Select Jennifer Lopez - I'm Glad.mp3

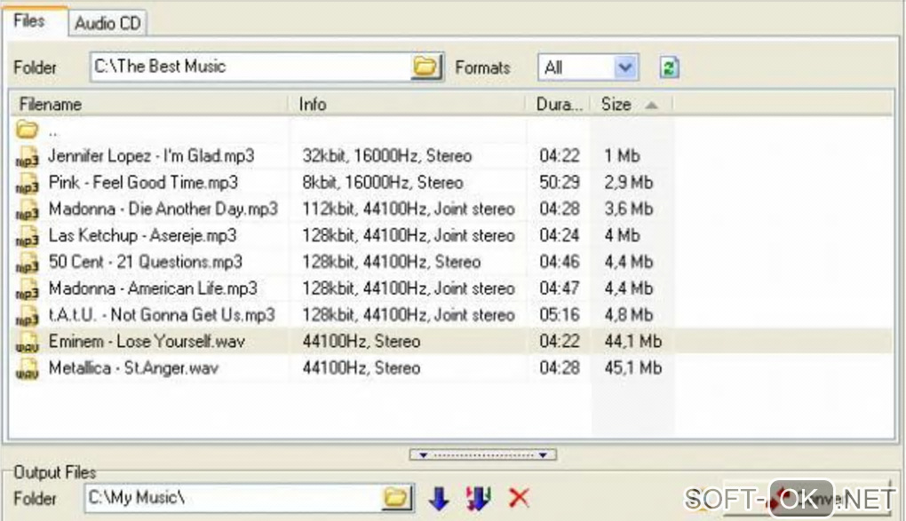(x=151, y=156)
